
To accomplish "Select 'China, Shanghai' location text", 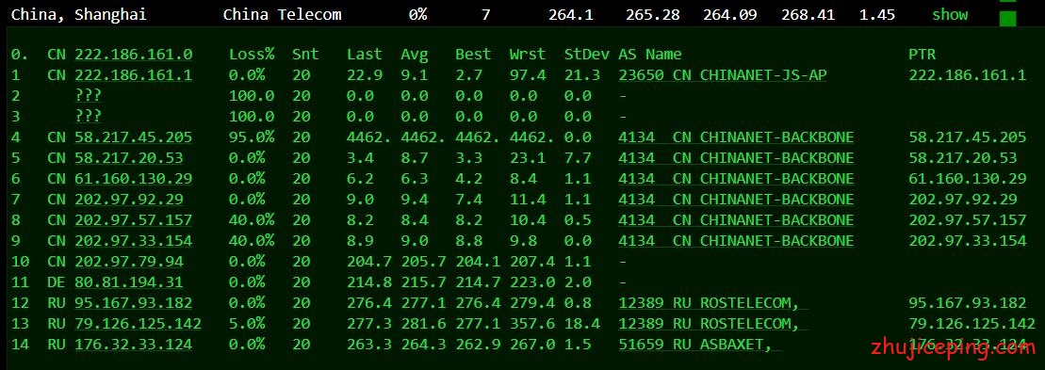I will [78, 15].
